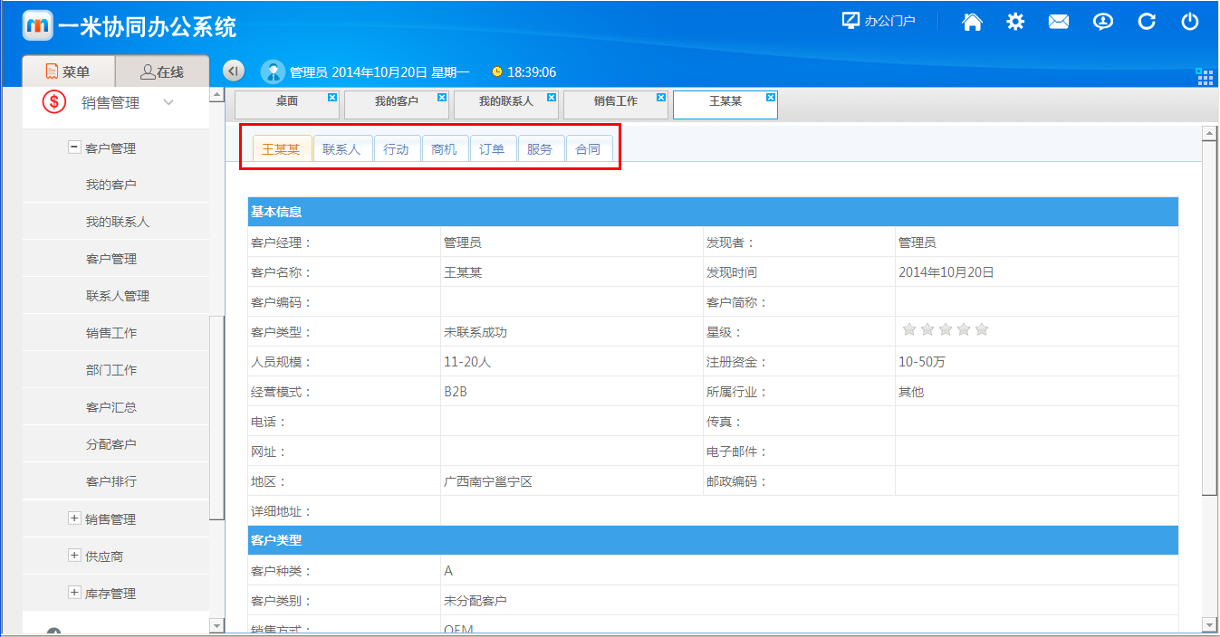Open 客户管理 sub-item in sidebar
This screenshot has width=1220, height=637.
tap(111, 259)
